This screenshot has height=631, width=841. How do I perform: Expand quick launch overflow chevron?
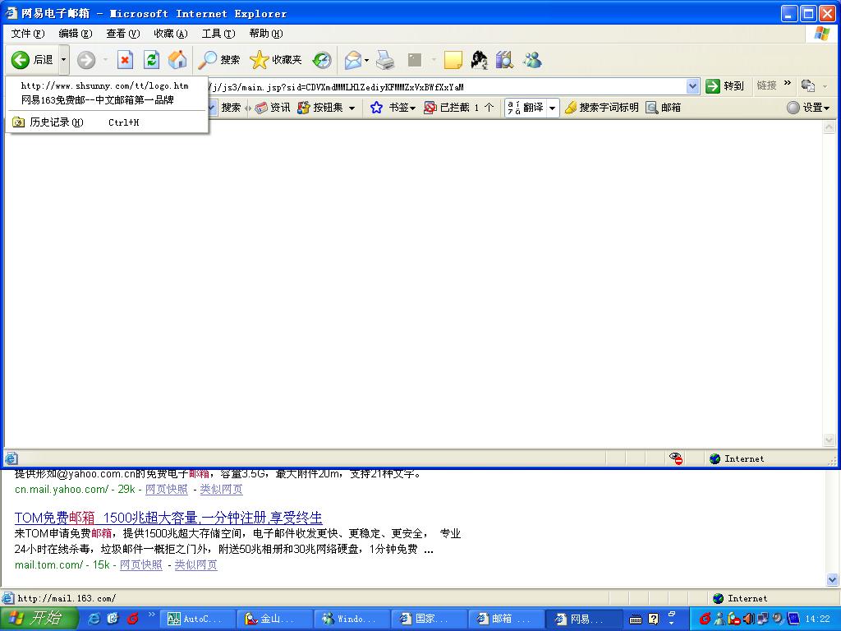coord(151,615)
